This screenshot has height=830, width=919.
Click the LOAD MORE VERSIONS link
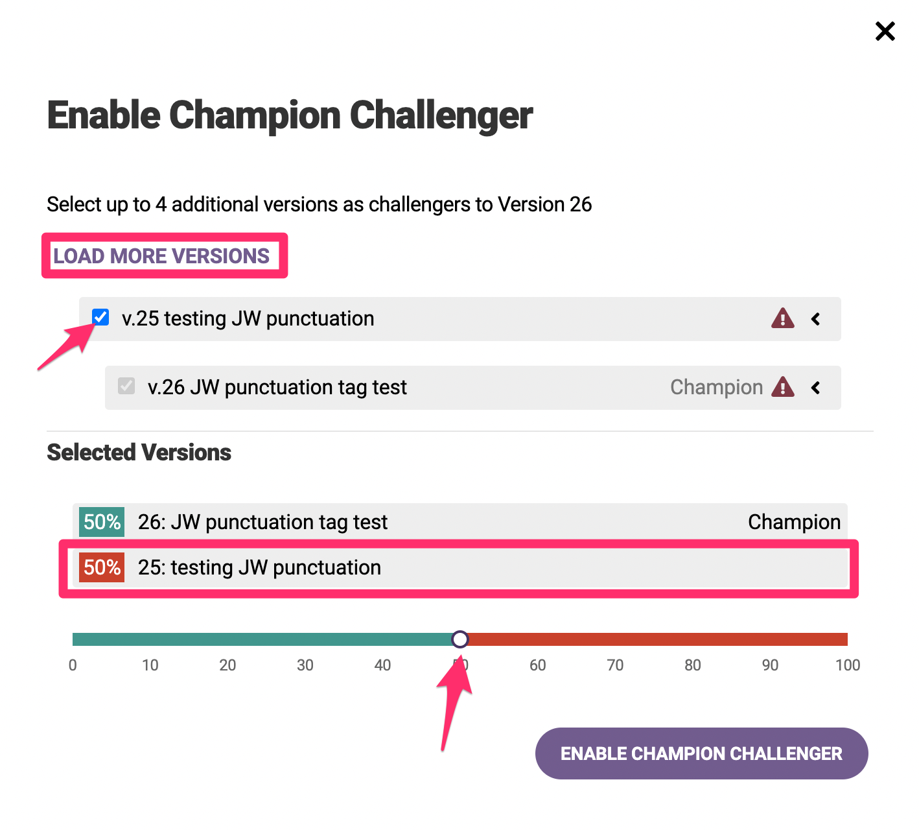click(161, 256)
